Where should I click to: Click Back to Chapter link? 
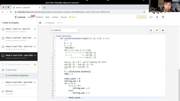(10, 23)
